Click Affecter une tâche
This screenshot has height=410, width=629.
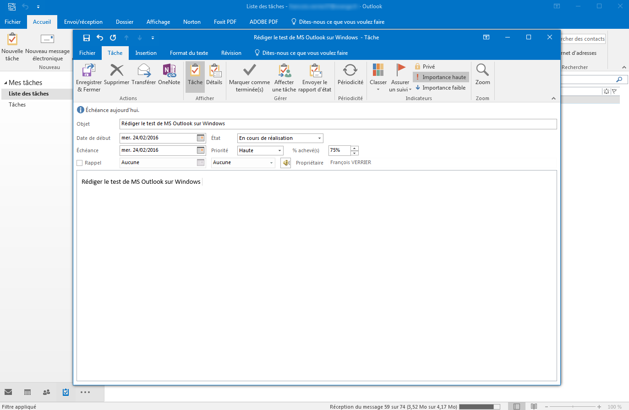click(x=284, y=78)
